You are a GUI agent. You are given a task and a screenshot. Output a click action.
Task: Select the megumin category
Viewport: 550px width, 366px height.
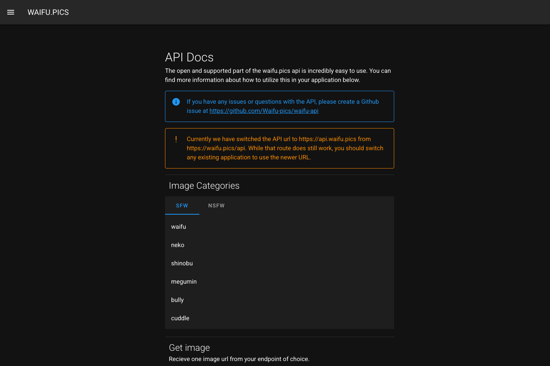[x=184, y=281]
